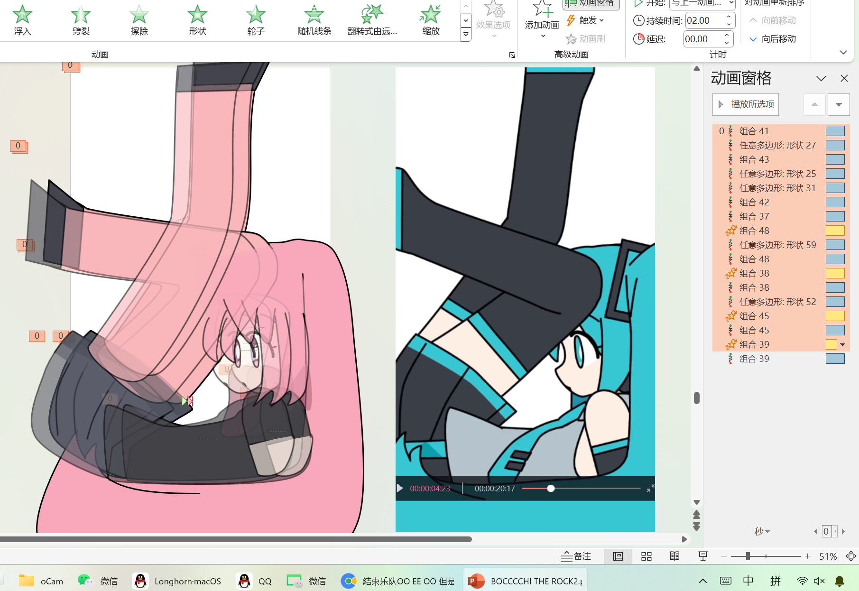Expand the animation gallery more button
The image size is (859, 591).
tap(466, 34)
